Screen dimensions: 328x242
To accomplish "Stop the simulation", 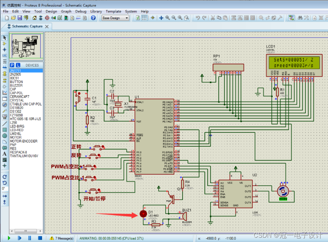I will pos(40,238).
